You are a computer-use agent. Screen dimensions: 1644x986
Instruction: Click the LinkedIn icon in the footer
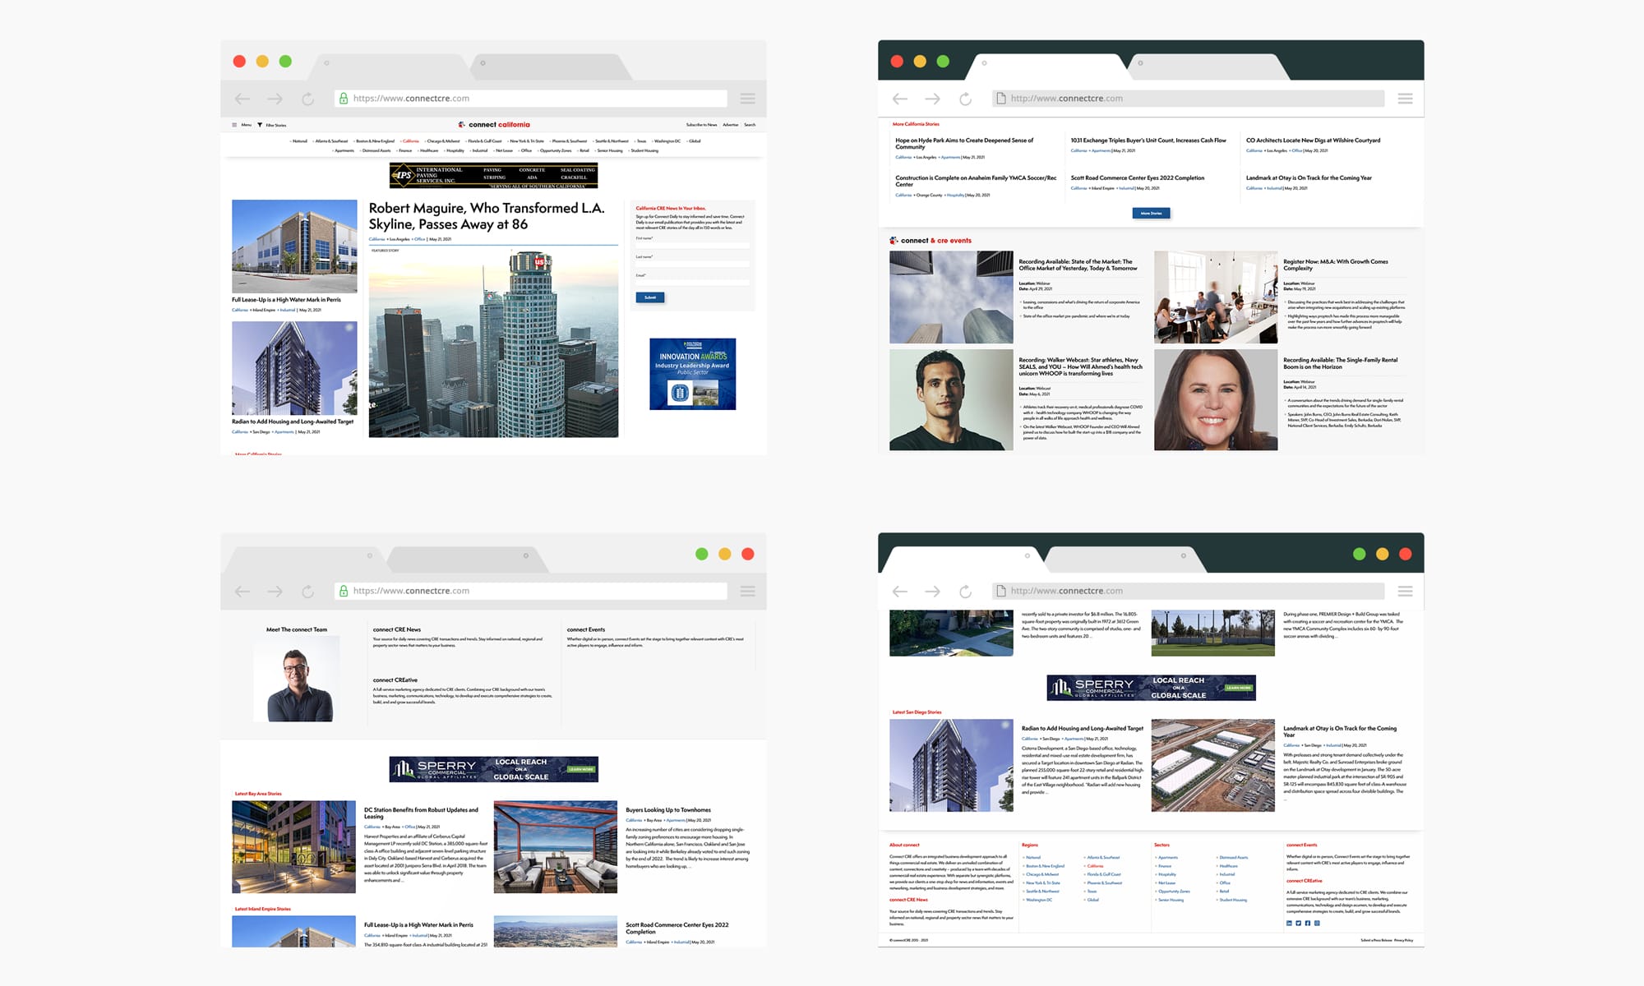pos(1289,923)
